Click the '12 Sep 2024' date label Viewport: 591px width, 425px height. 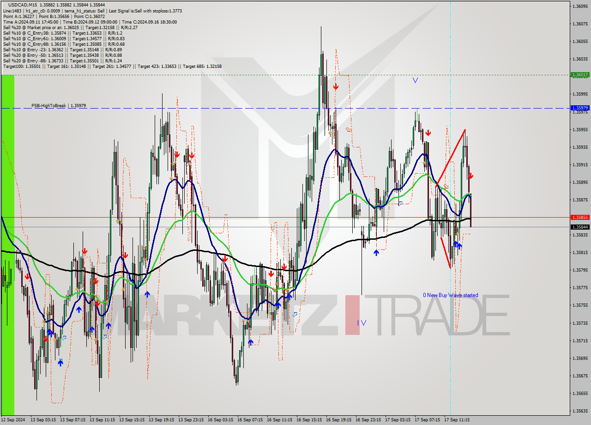click(13, 420)
